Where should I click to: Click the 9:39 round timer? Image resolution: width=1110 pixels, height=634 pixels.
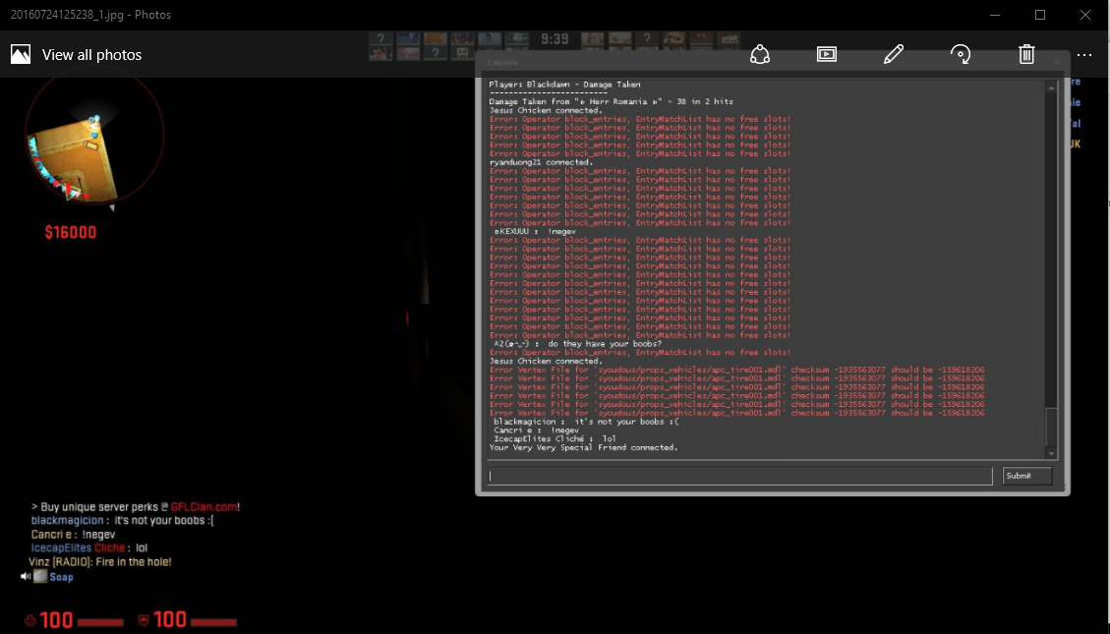555,39
